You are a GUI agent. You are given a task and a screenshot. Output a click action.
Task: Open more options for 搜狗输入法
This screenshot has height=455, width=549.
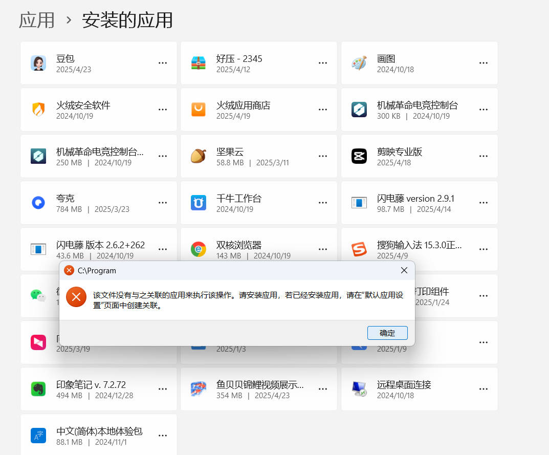[x=484, y=249]
